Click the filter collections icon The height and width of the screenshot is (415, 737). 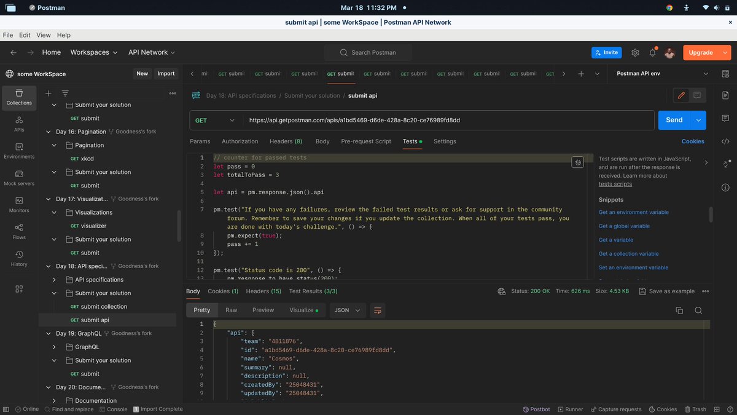pos(65,93)
